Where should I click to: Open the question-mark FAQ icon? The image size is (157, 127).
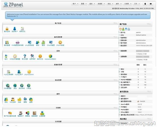[x=25, y=56]
